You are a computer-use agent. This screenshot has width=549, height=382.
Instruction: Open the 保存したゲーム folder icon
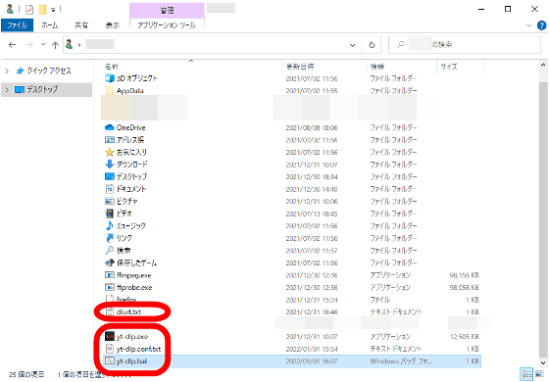[110, 263]
